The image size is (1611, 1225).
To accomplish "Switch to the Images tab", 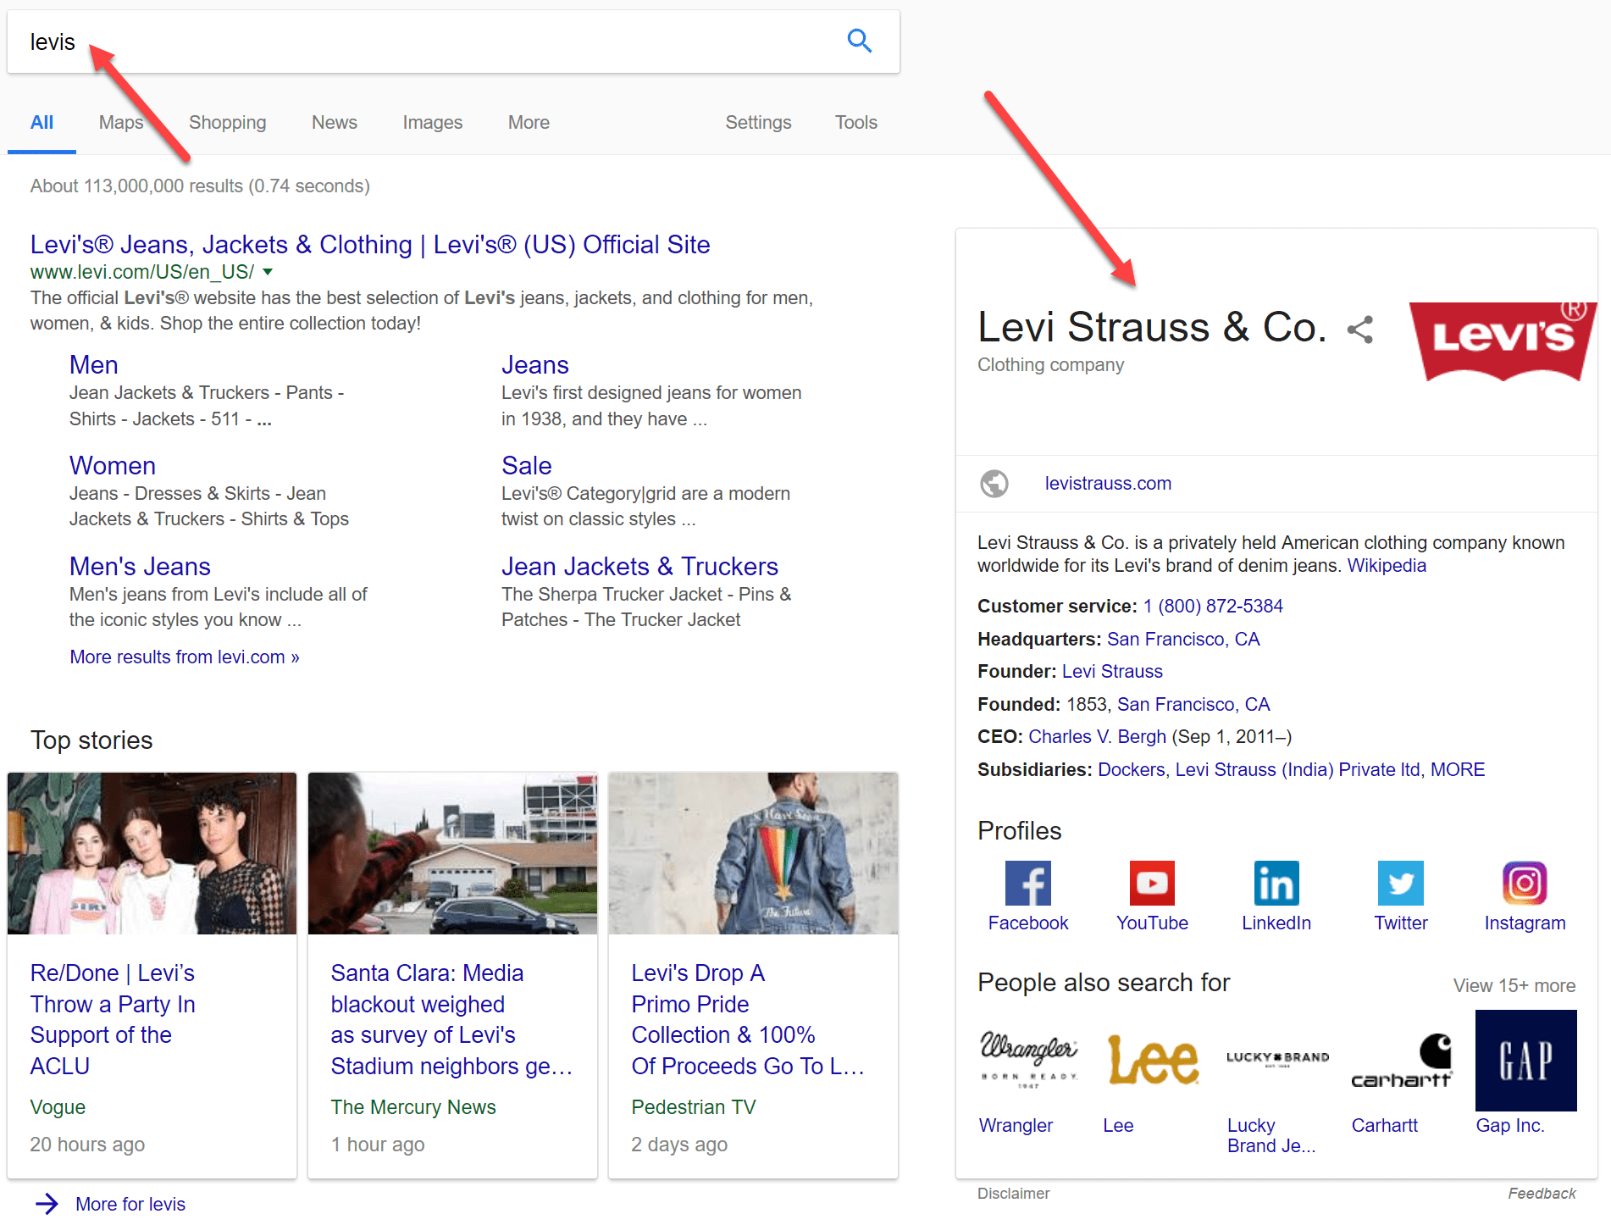I will point(433,123).
